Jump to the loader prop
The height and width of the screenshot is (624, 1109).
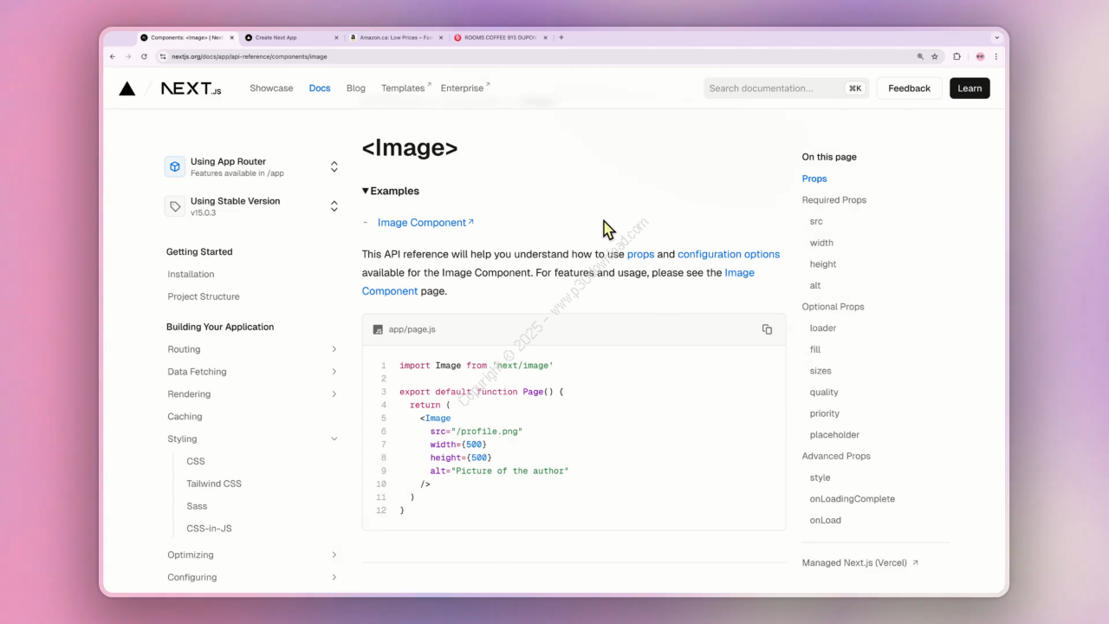point(823,328)
